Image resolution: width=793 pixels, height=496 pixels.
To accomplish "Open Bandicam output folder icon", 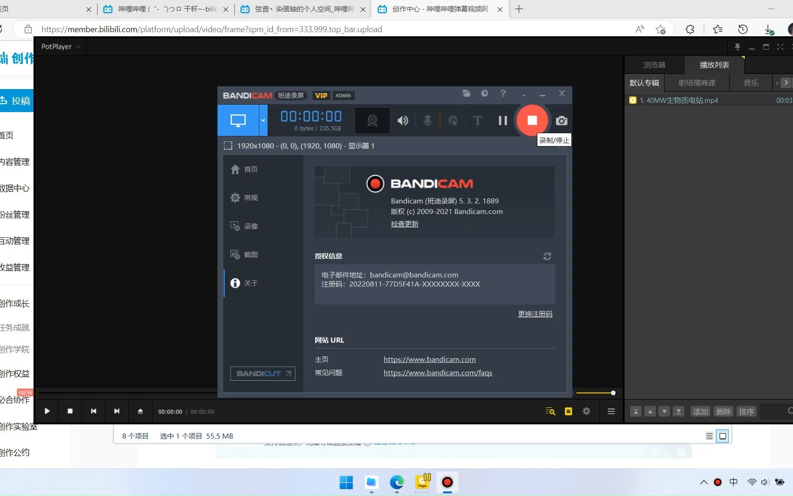I will [466, 94].
